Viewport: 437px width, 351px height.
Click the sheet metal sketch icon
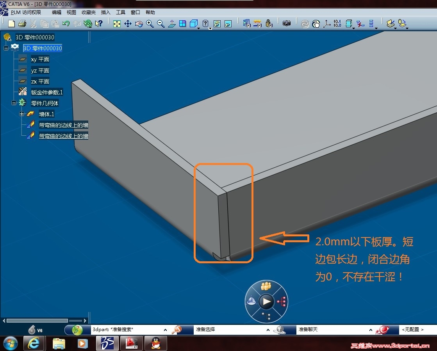click(391, 24)
